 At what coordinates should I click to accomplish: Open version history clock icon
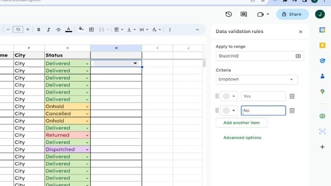(x=229, y=14)
